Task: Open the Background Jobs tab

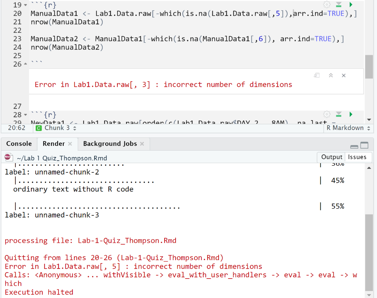Action: 110,144
